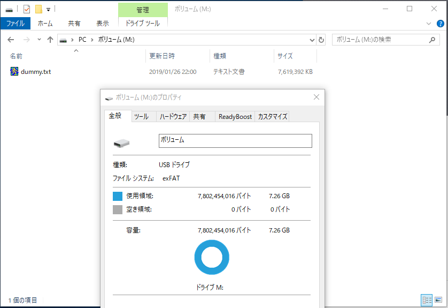The height and width of the screenshot is (308, 448).
Task: Minimize the Explorer window
Action: pos(385,9)
